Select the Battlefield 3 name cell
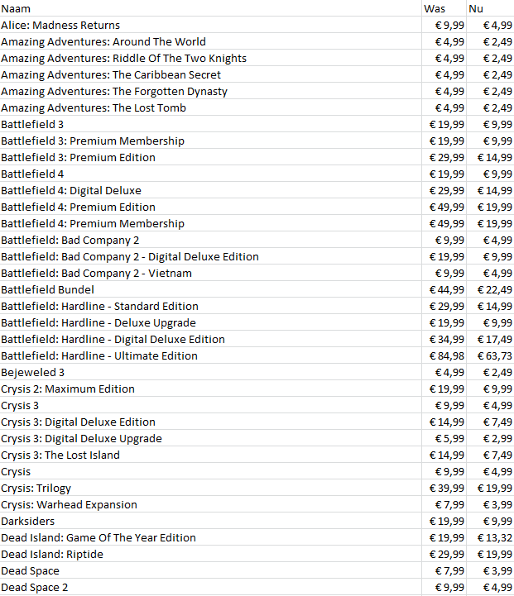The image size is (514, 596). coord(211,124)
